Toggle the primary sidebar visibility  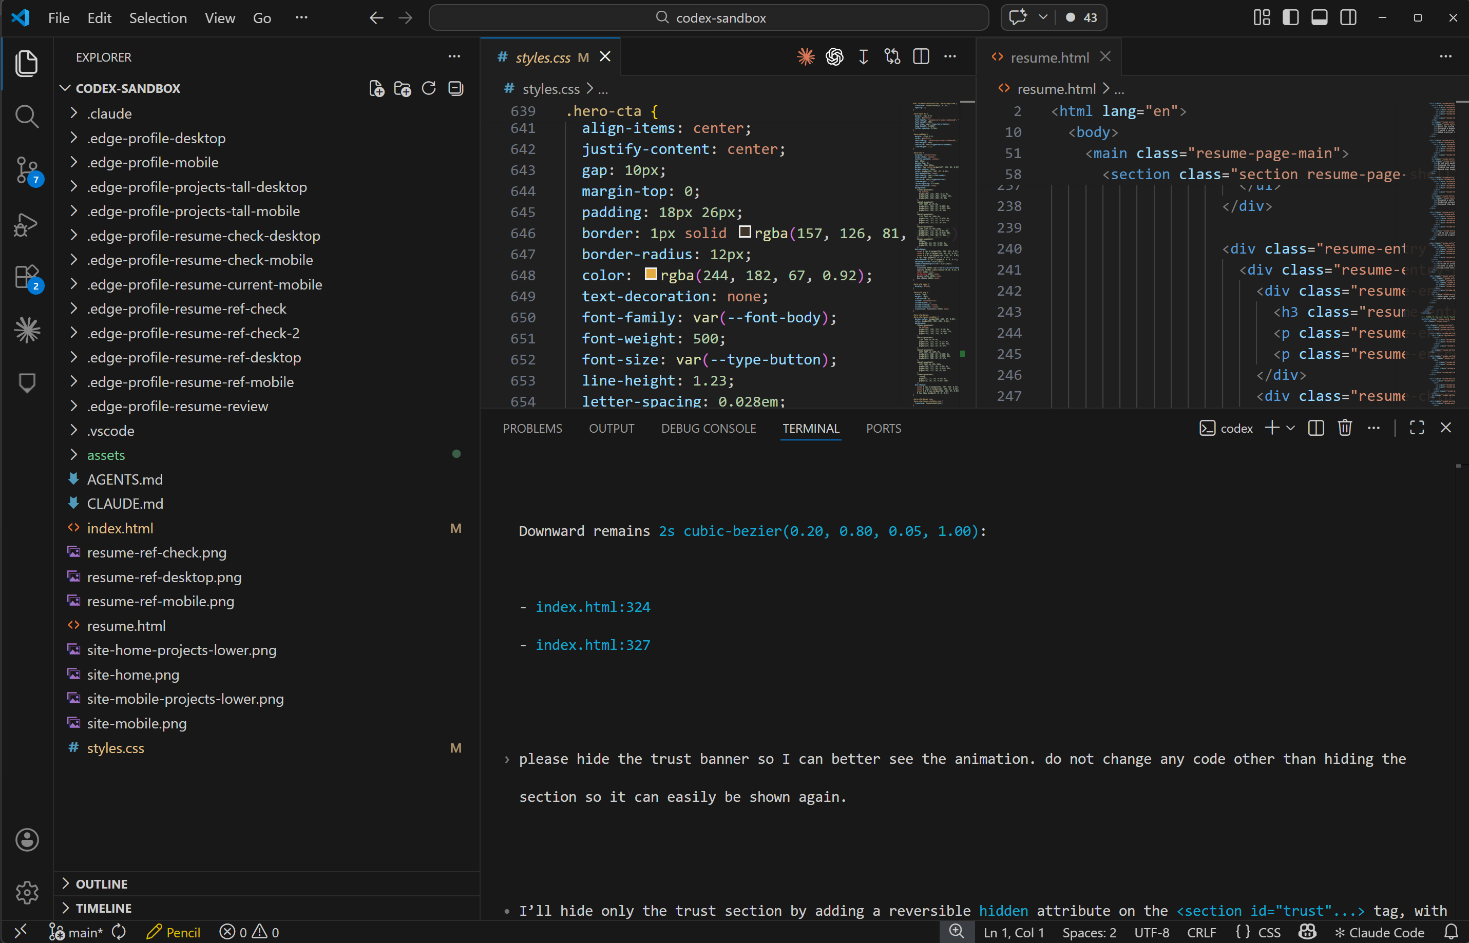[x=1290, y=18]
